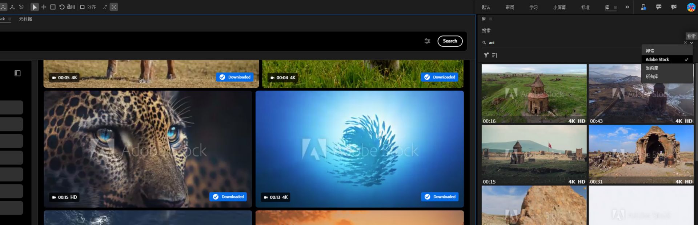Activate the Selection arrow tool

coord(35,7)
